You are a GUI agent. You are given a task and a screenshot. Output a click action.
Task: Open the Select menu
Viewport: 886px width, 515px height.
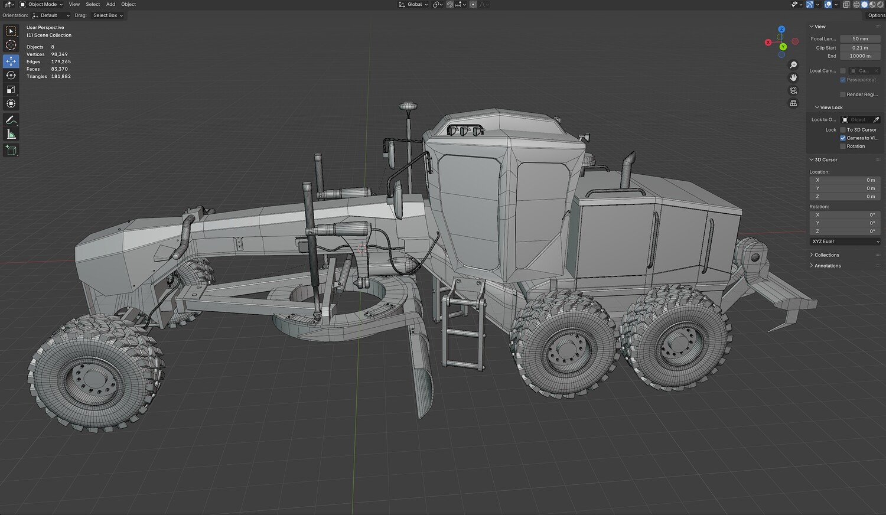click(x=93, y=4)
